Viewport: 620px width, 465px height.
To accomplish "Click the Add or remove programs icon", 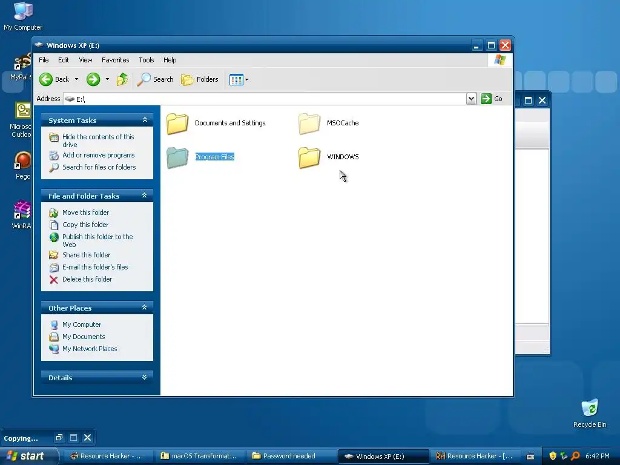I will tap(54, 156).
